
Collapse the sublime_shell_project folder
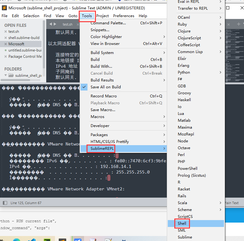point(6,75)
